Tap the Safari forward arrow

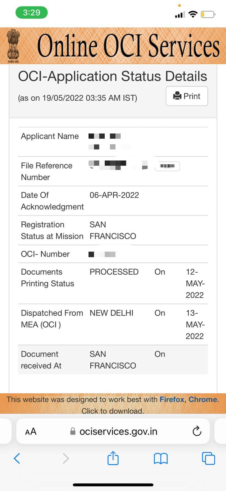pos(66,458)
